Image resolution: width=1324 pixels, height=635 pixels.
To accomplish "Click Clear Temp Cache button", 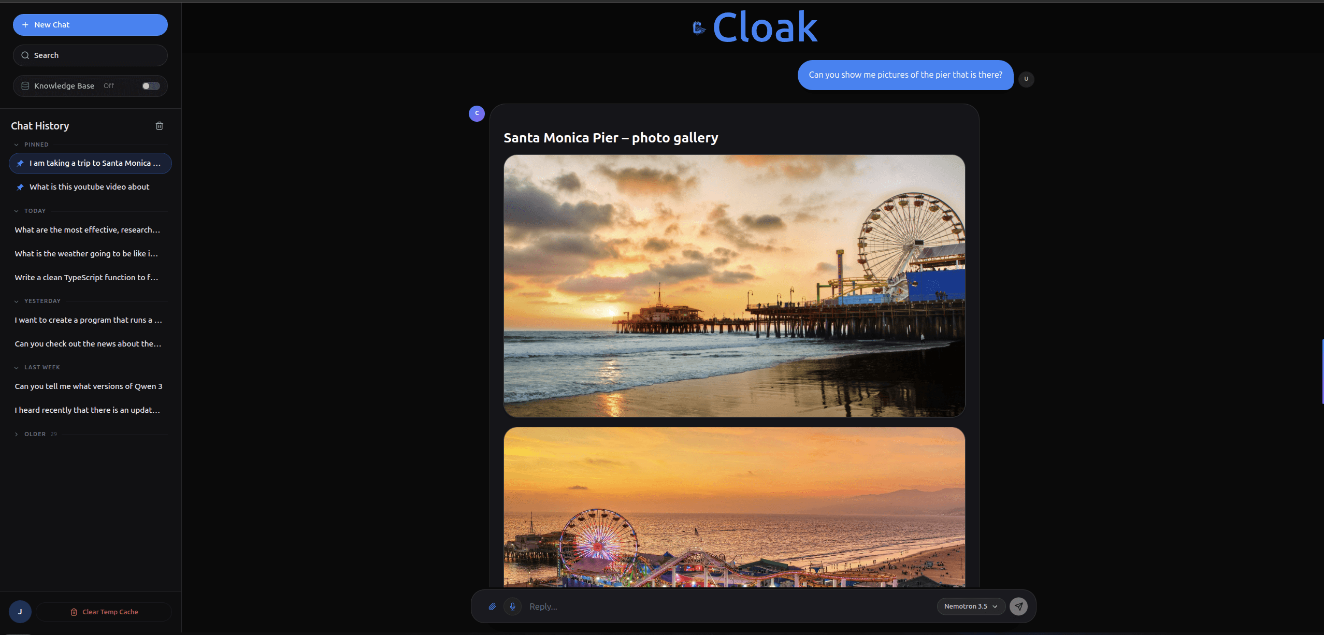I will click(104, 612).
